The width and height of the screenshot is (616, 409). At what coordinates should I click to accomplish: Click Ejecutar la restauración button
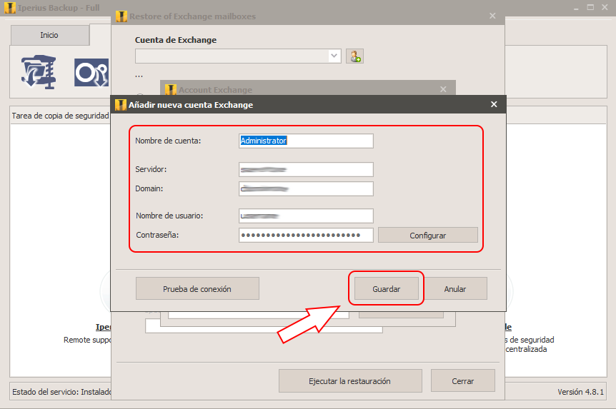[350, 380]
